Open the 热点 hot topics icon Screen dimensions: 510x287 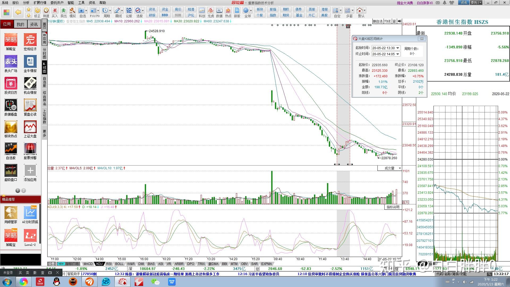[x=228, y=12]
